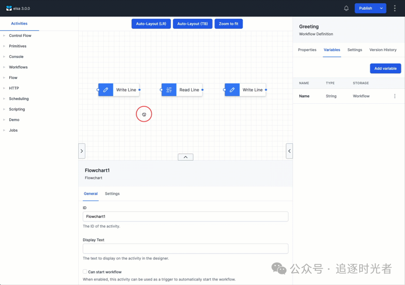
Task: Click Auto-Layout (LR) button
Action: point(151,24)
